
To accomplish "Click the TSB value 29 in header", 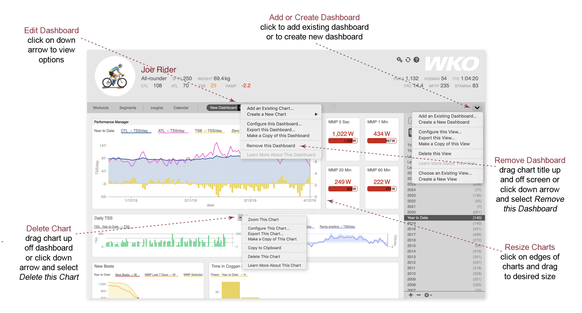I will [213, 86].
